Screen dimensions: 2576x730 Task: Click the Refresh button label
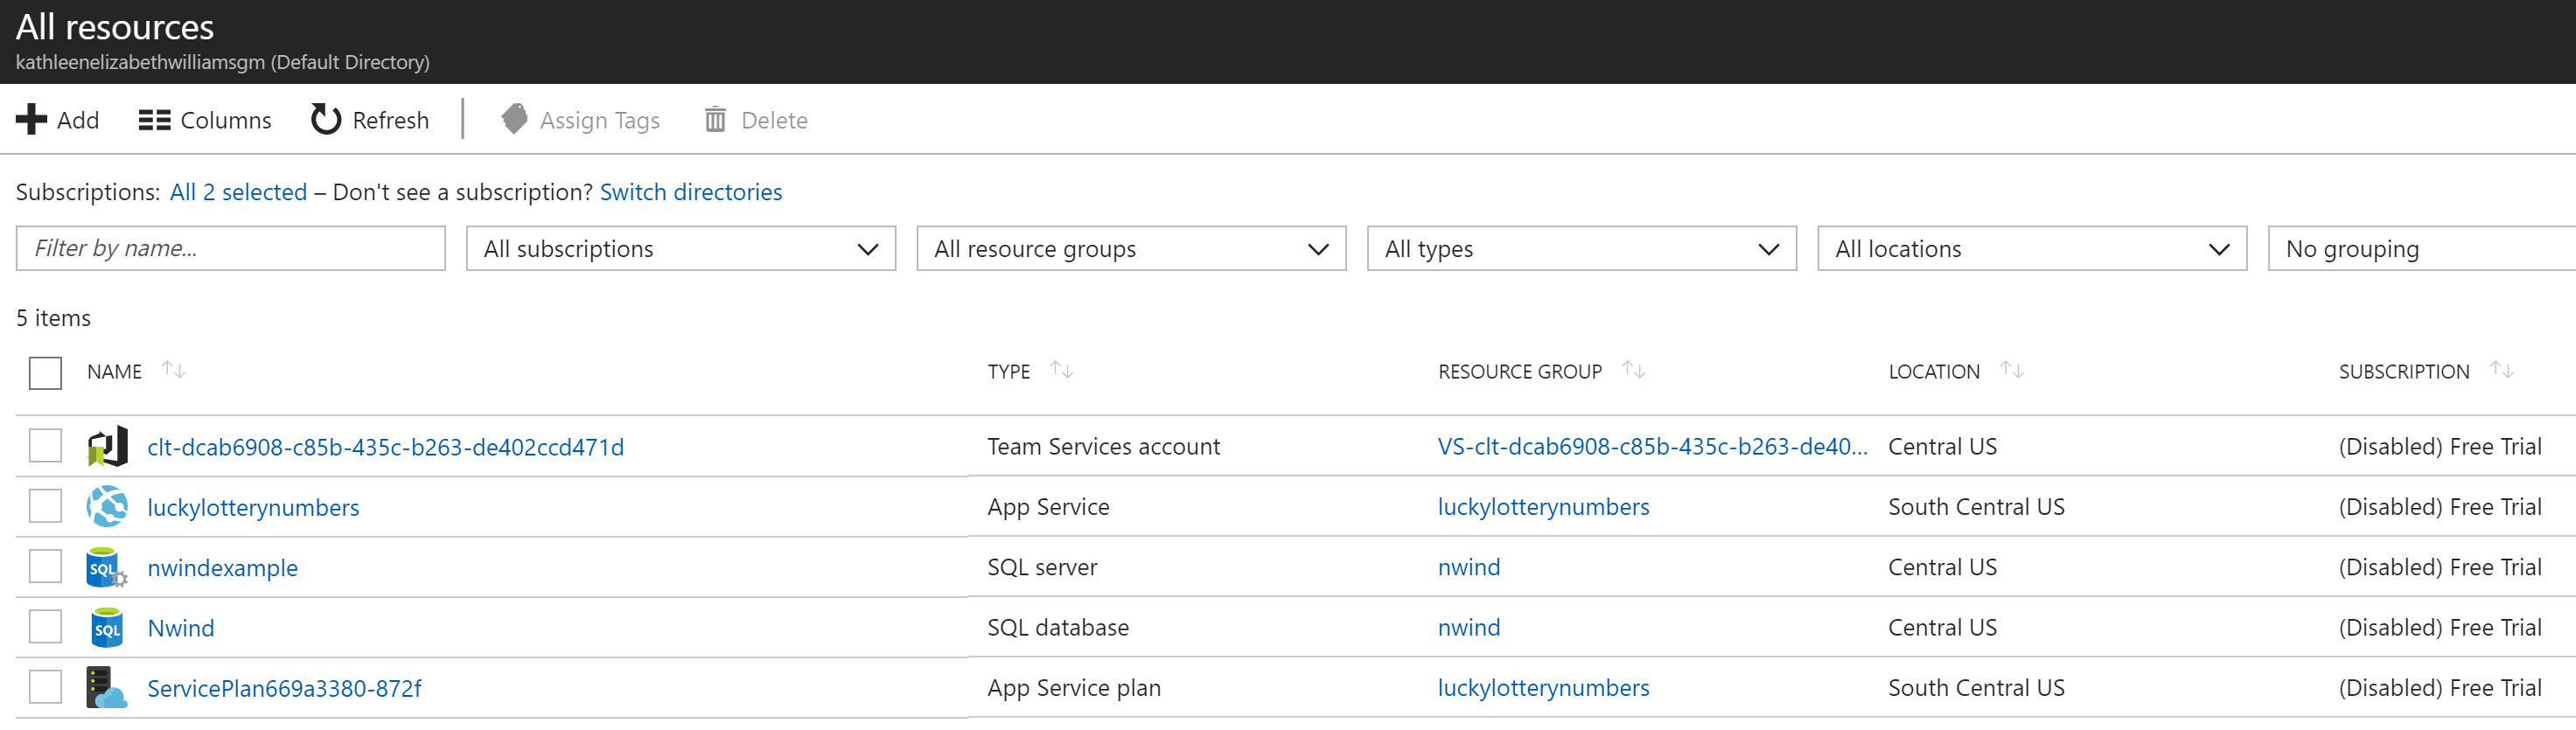point(391,120)
